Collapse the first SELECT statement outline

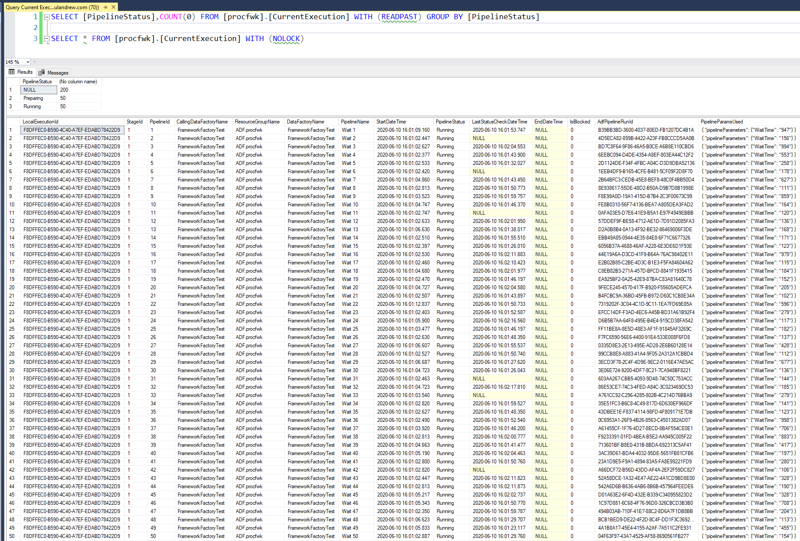pos(47,17)
